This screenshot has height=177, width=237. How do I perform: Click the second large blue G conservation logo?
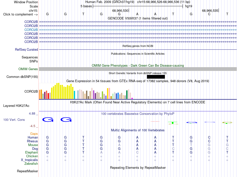click(66, 120)
